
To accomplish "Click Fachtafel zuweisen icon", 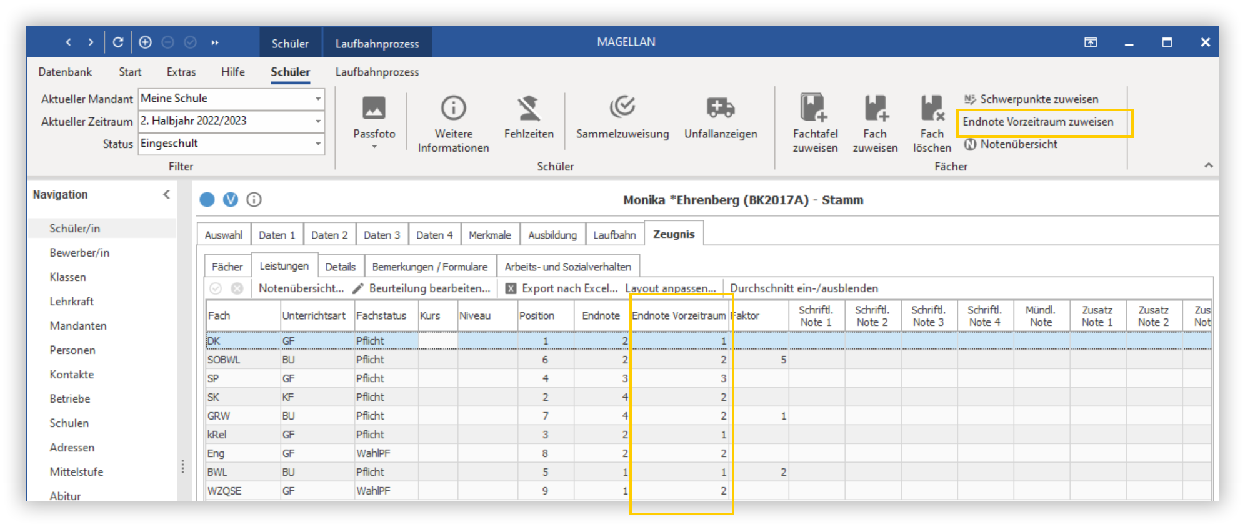I will coord(814,107).
